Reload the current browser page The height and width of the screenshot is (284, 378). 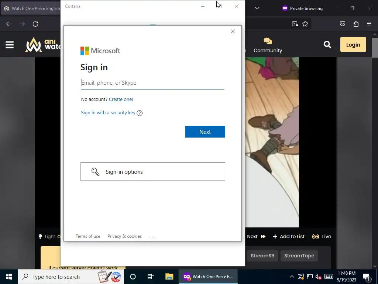(35, 24)
